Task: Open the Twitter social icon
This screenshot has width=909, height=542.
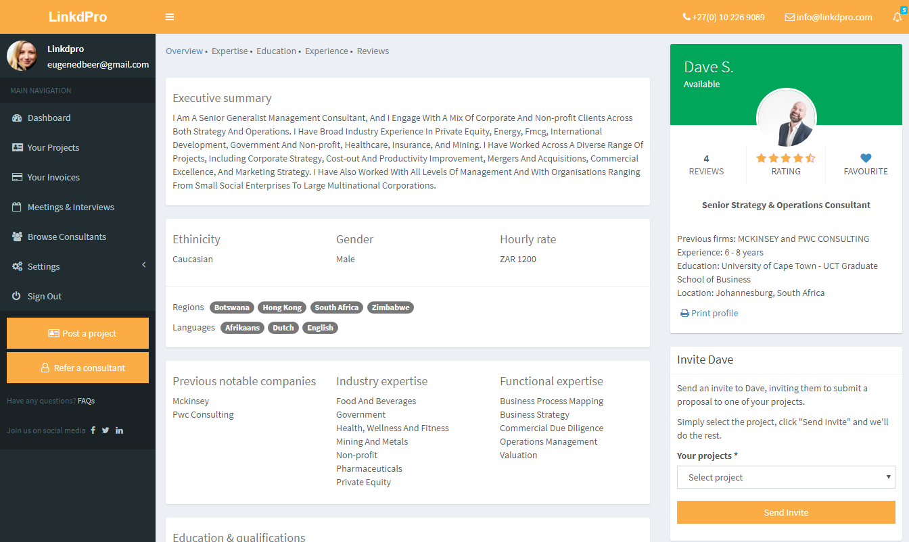Action: pos(106,430)
